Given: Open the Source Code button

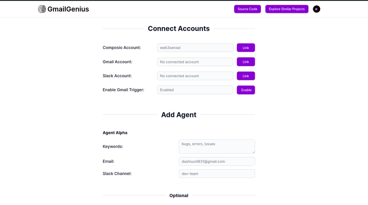Looking at the screenshot, I should [247, 9].
